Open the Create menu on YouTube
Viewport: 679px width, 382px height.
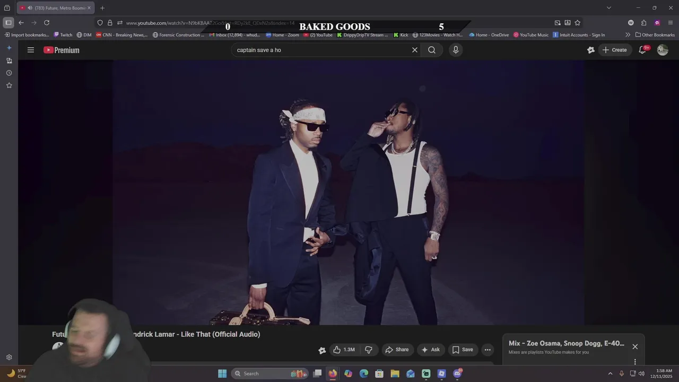click(x=614, y=50)
